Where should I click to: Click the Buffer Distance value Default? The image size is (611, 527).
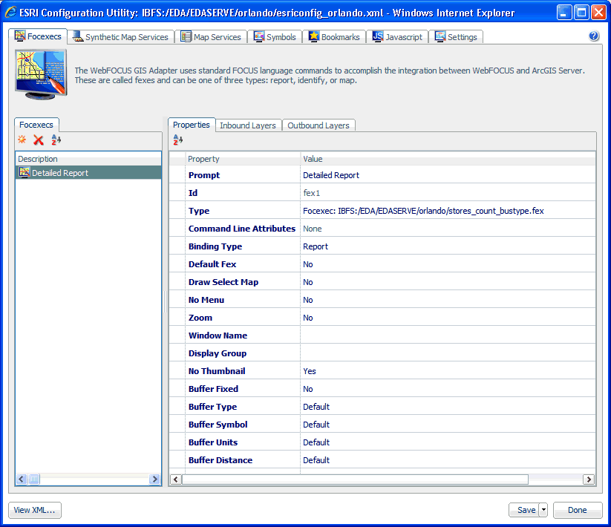[448, 460]
